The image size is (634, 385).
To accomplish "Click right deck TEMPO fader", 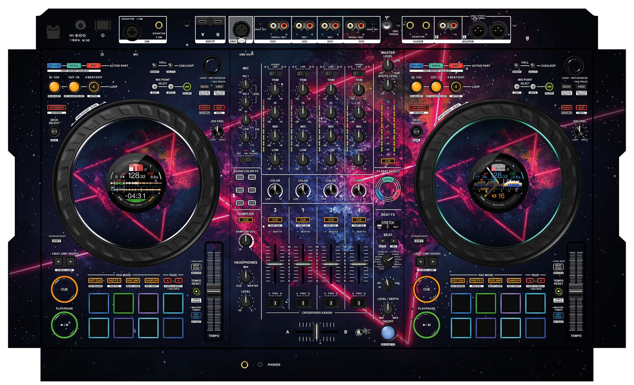I will (x=576, y=290).
